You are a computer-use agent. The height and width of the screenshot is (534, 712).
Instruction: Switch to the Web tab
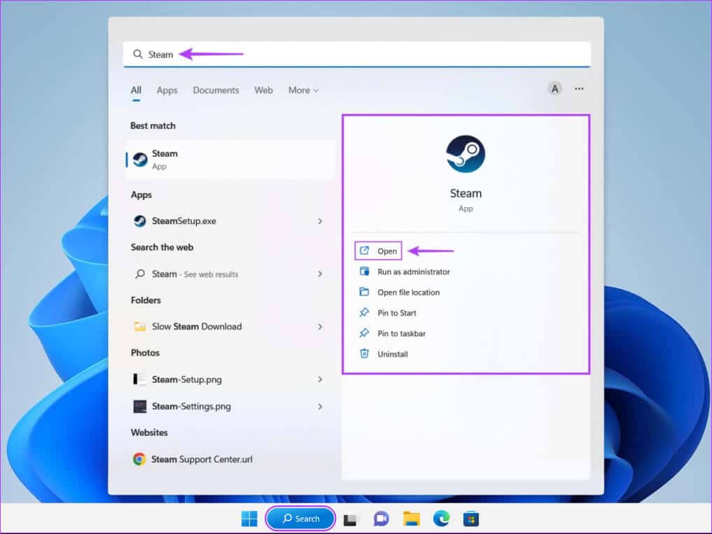[x=263, y=90]
